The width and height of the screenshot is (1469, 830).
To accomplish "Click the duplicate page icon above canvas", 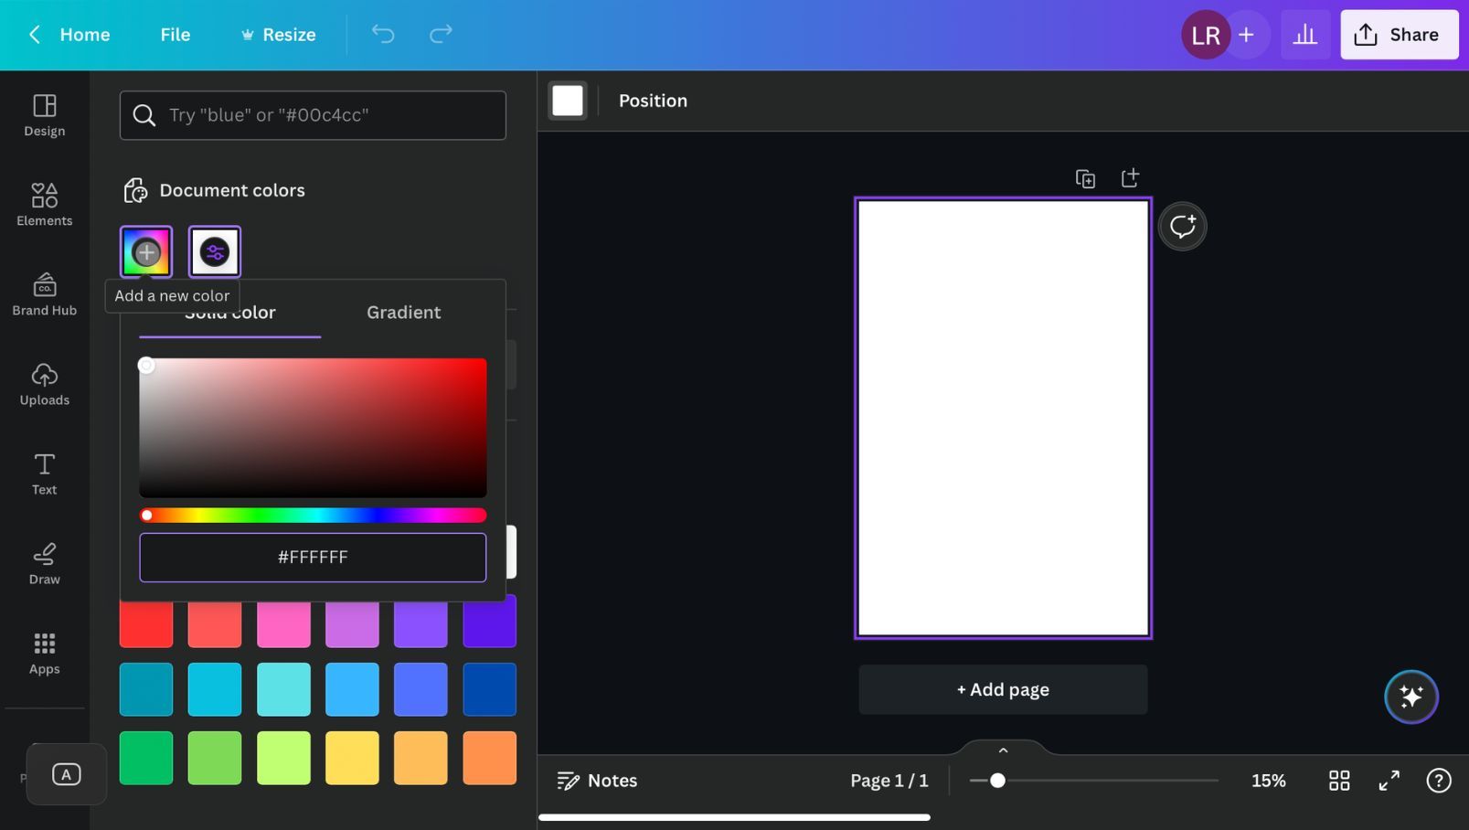I will click(1084, 178).
